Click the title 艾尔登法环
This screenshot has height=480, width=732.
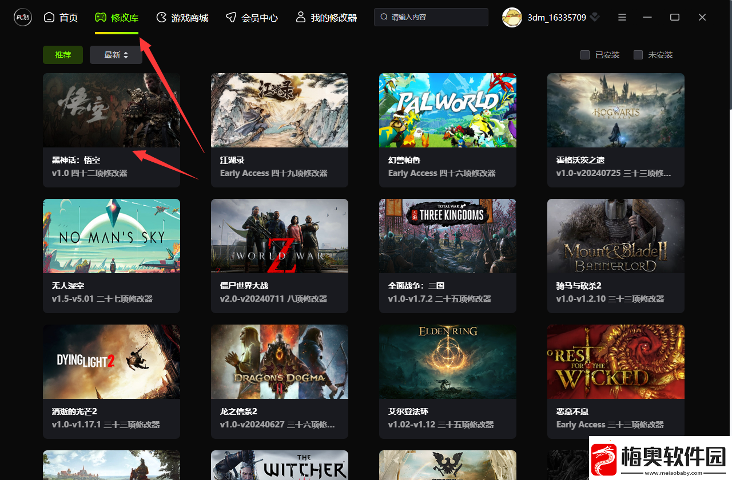pos(408,411)
